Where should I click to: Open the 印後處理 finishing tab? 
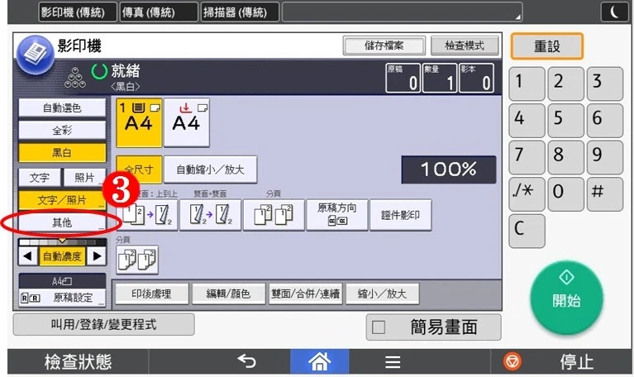coord(151,293)
